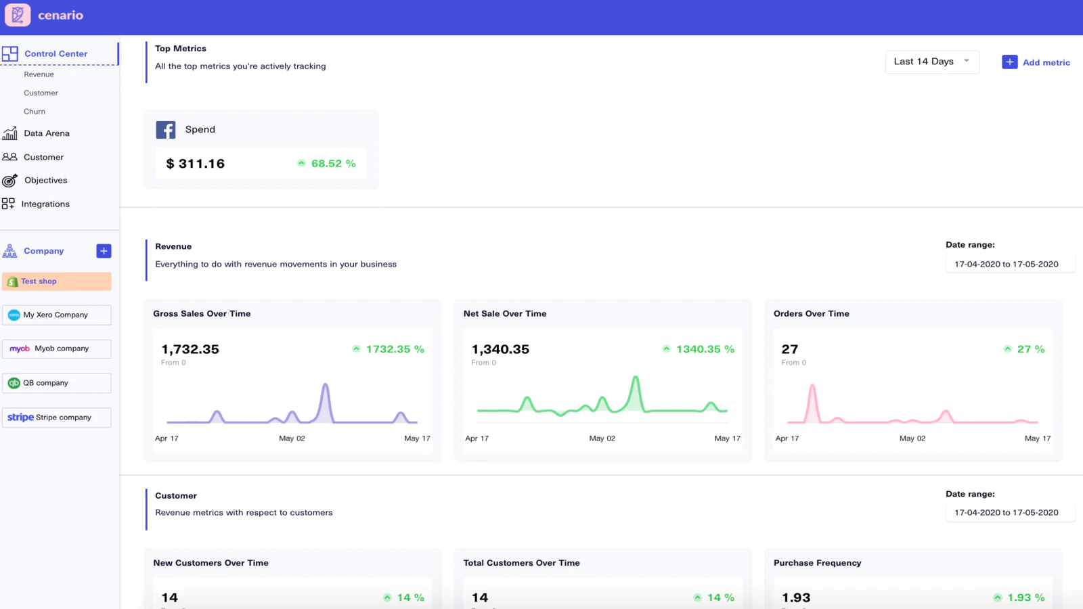Select the Test shop company

click(57, 281)
